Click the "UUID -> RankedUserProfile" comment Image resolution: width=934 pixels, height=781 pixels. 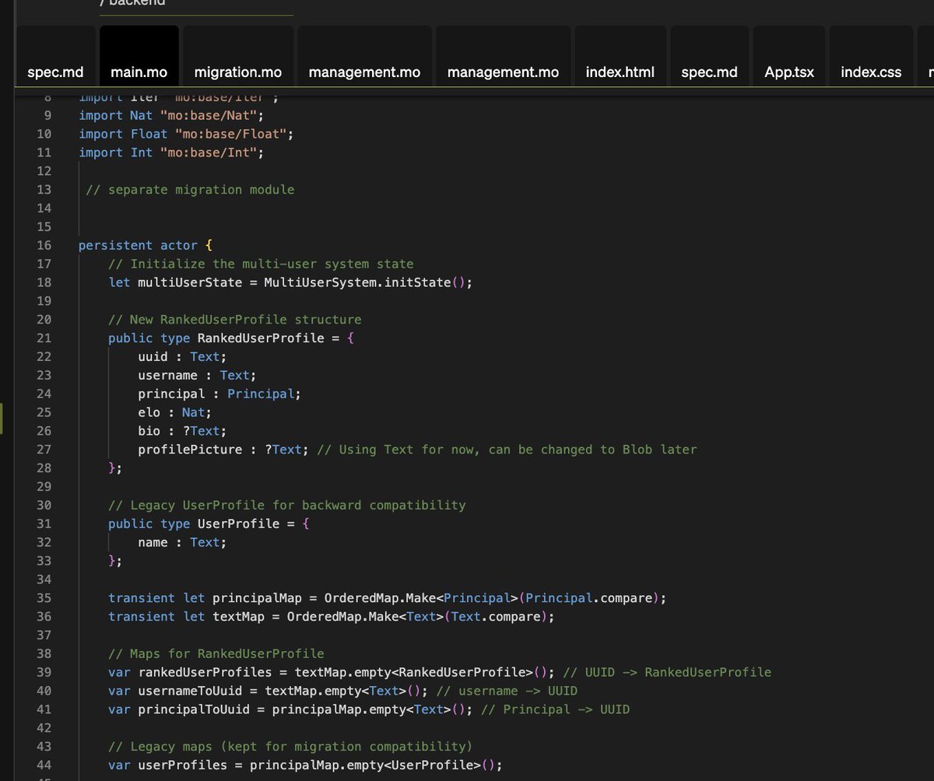tap(667, 673)
